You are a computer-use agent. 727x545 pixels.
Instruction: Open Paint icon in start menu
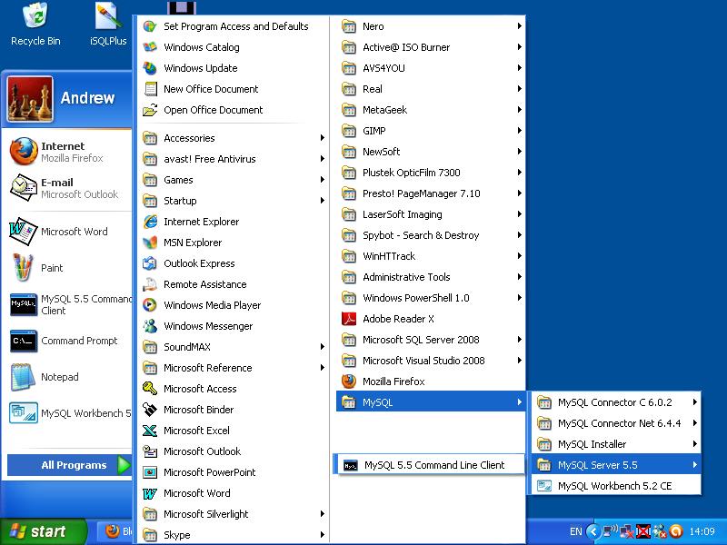[24, 267]
